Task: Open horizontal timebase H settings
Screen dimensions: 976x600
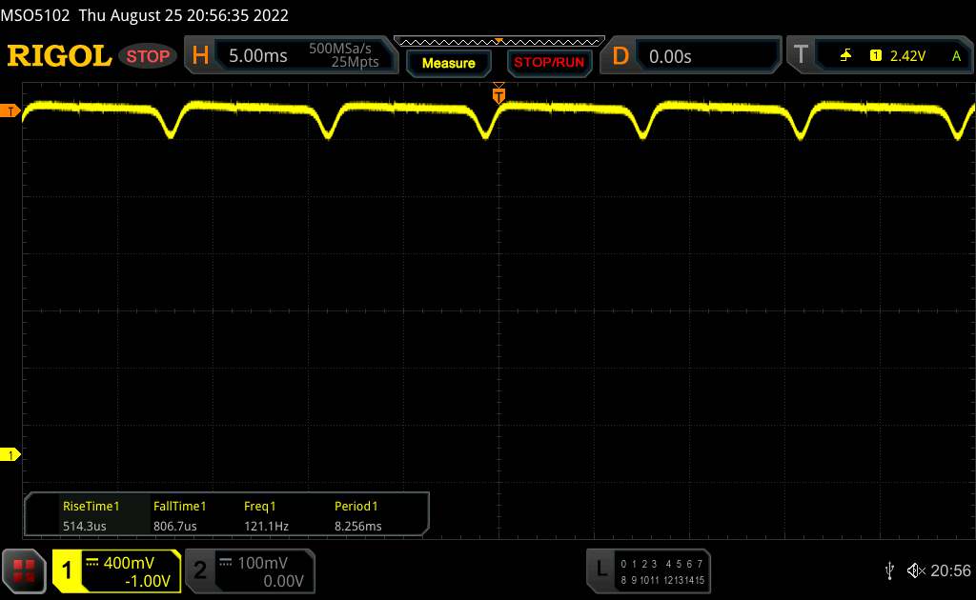Action: (x=200, y=56)
